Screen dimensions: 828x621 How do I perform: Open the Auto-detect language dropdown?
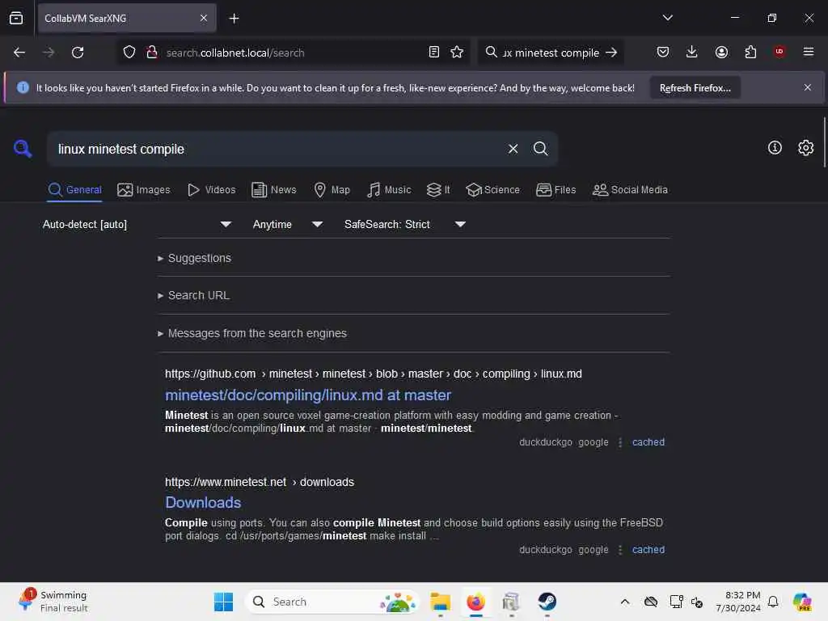click(x=137, y=225)
